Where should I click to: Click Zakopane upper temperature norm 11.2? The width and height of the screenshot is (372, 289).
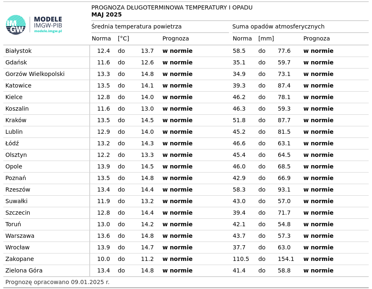click(147, 259)
